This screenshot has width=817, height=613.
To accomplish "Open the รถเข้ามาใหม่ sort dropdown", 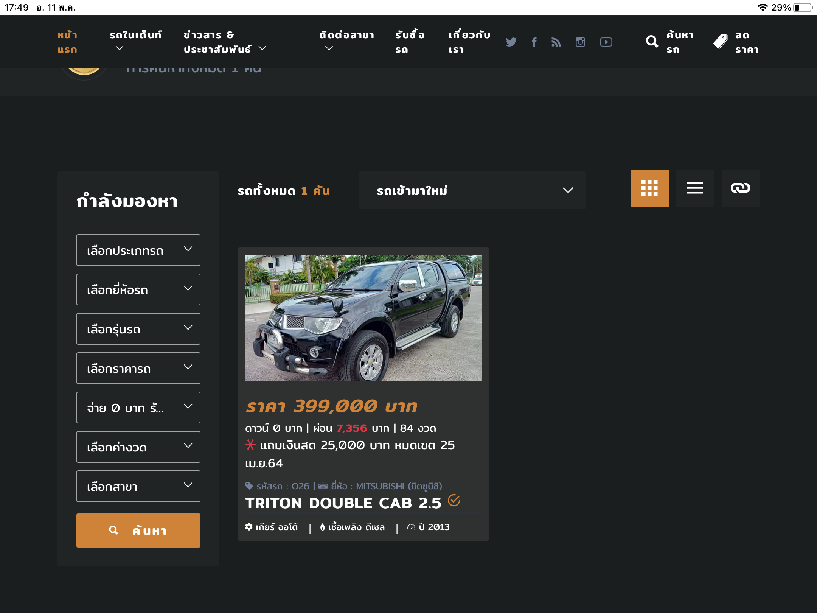I will pyautogui.click(x=472, y=190).
